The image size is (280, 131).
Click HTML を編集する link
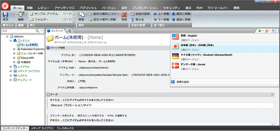[117, 116]
